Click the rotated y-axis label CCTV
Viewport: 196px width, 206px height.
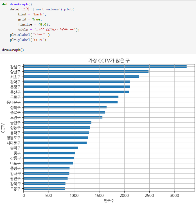[3, 128]
